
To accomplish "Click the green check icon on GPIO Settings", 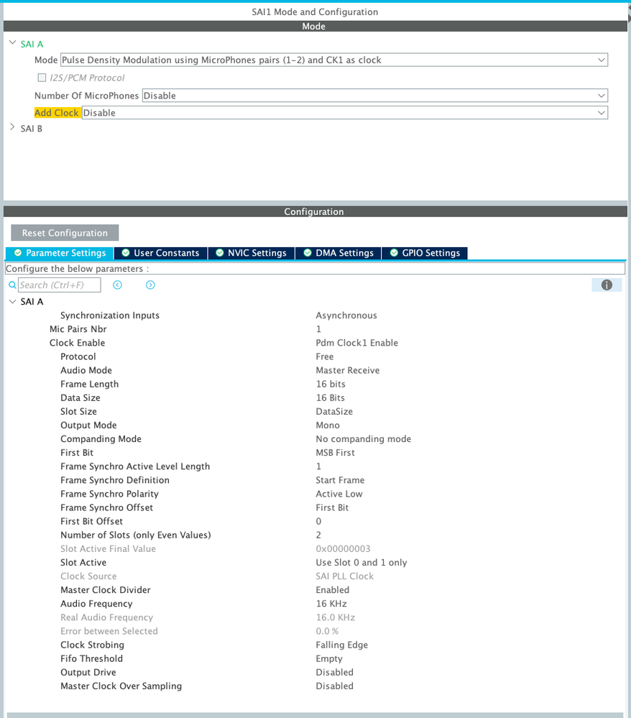I will tap(393, 253).
